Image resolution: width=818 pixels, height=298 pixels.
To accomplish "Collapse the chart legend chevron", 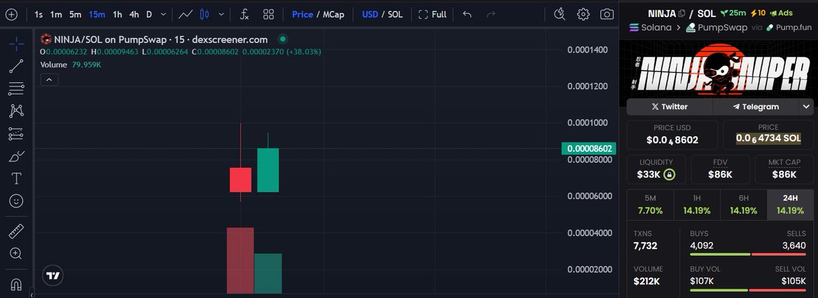I will tap(48, 80).
